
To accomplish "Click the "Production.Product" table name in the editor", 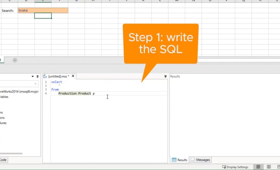I will 75,93.
